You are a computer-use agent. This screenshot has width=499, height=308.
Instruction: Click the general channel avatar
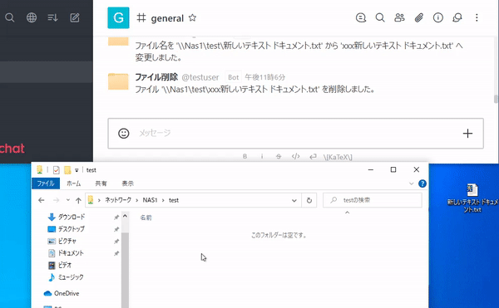[x=118, y=17]
